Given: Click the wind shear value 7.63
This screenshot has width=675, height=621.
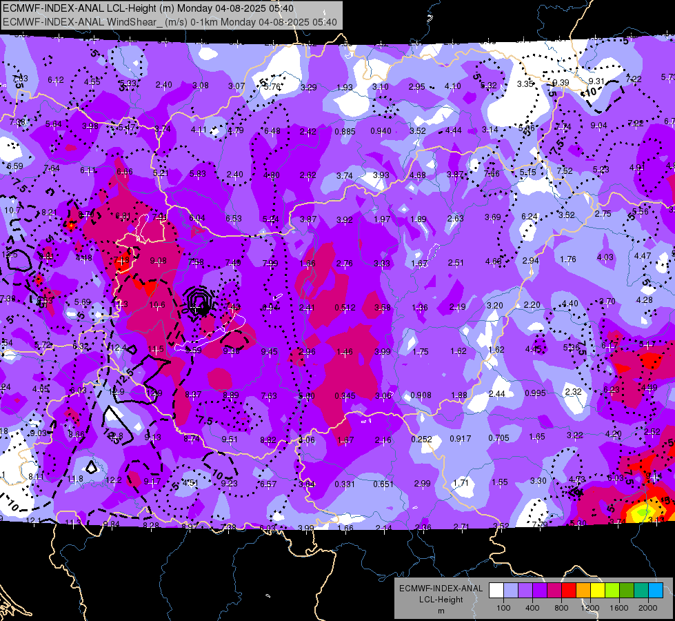Looking at the screenshot, I should 269,395.
